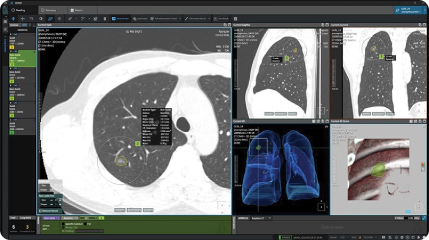The width and height of the screenshot is (429, 240).
Task: Click the Add Nodule tool
Action: click(x=140, y=18)
